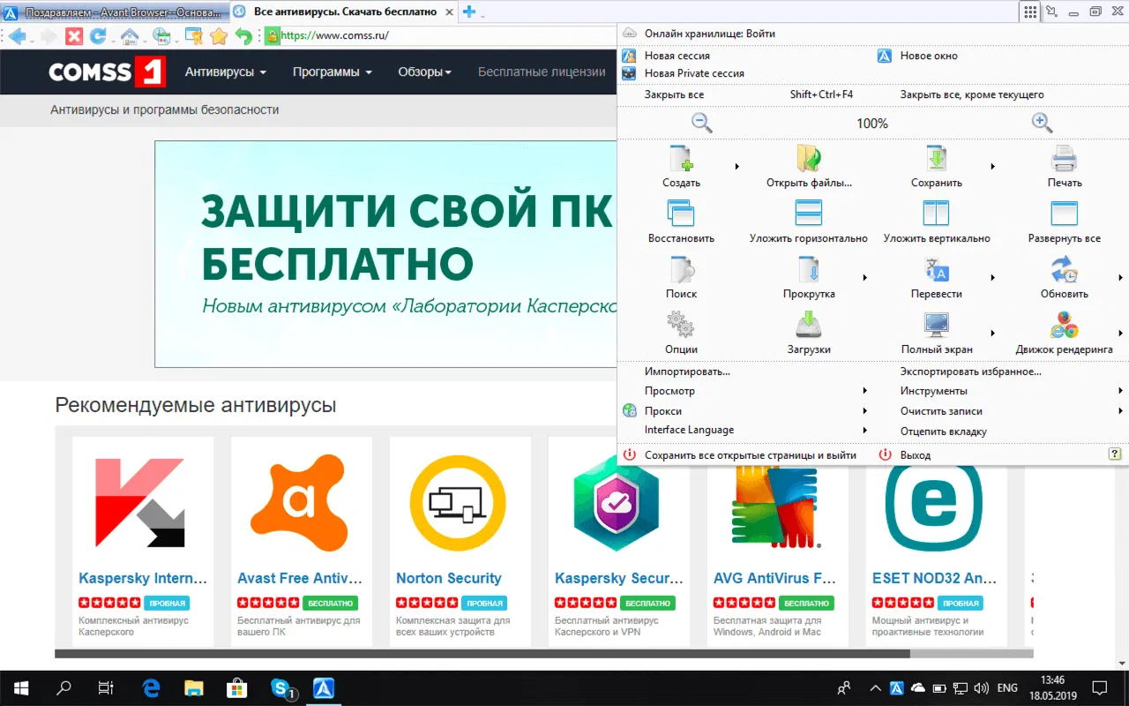Open browser settings via the Опции gear

tap(681, 325)
